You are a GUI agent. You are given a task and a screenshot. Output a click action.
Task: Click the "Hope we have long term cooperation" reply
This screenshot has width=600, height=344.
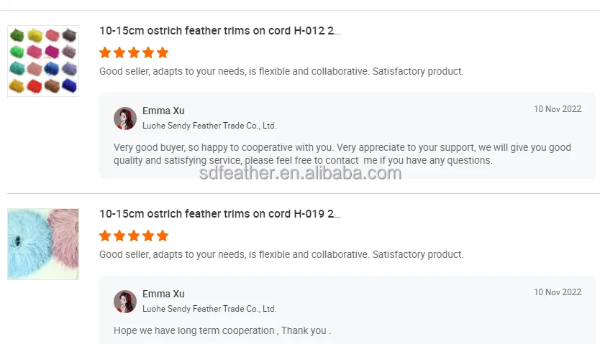[222, 330]
